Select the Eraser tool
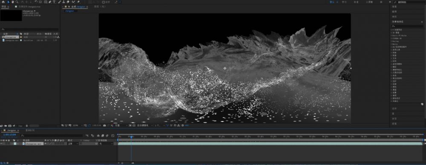The image size is (426, 165). coord(68,2)
